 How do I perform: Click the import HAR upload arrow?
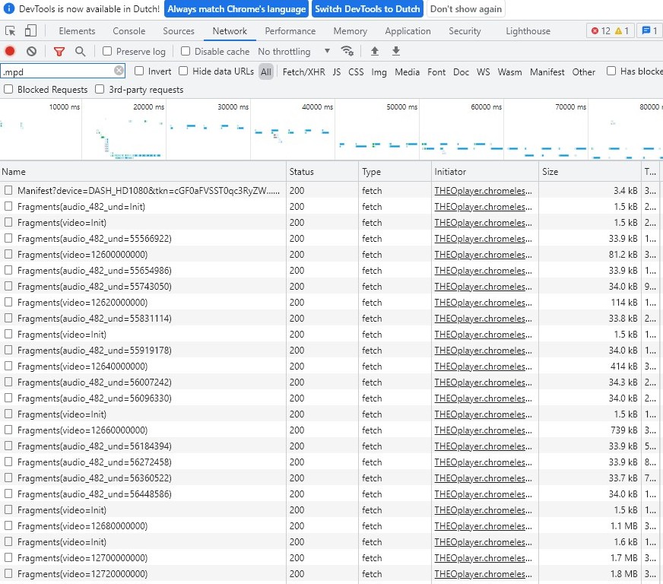point(374,51)
